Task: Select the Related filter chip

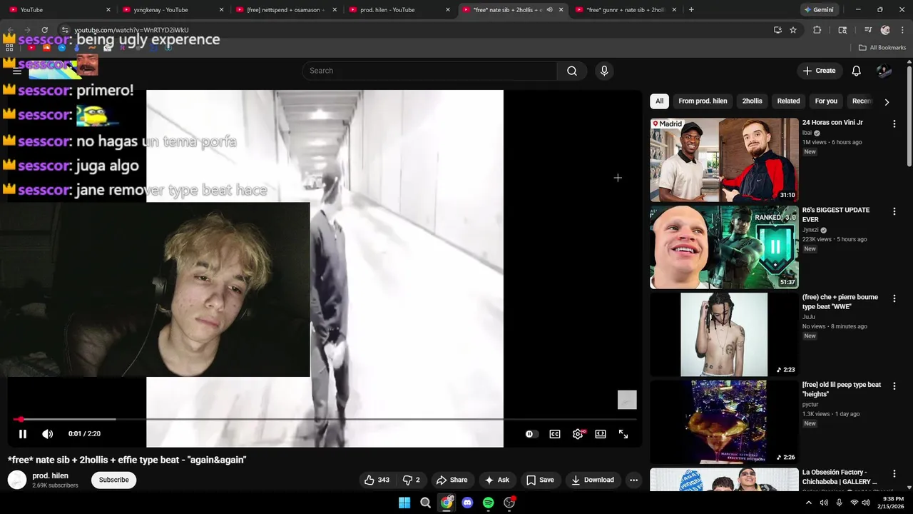Action: (x=788, y=101)
